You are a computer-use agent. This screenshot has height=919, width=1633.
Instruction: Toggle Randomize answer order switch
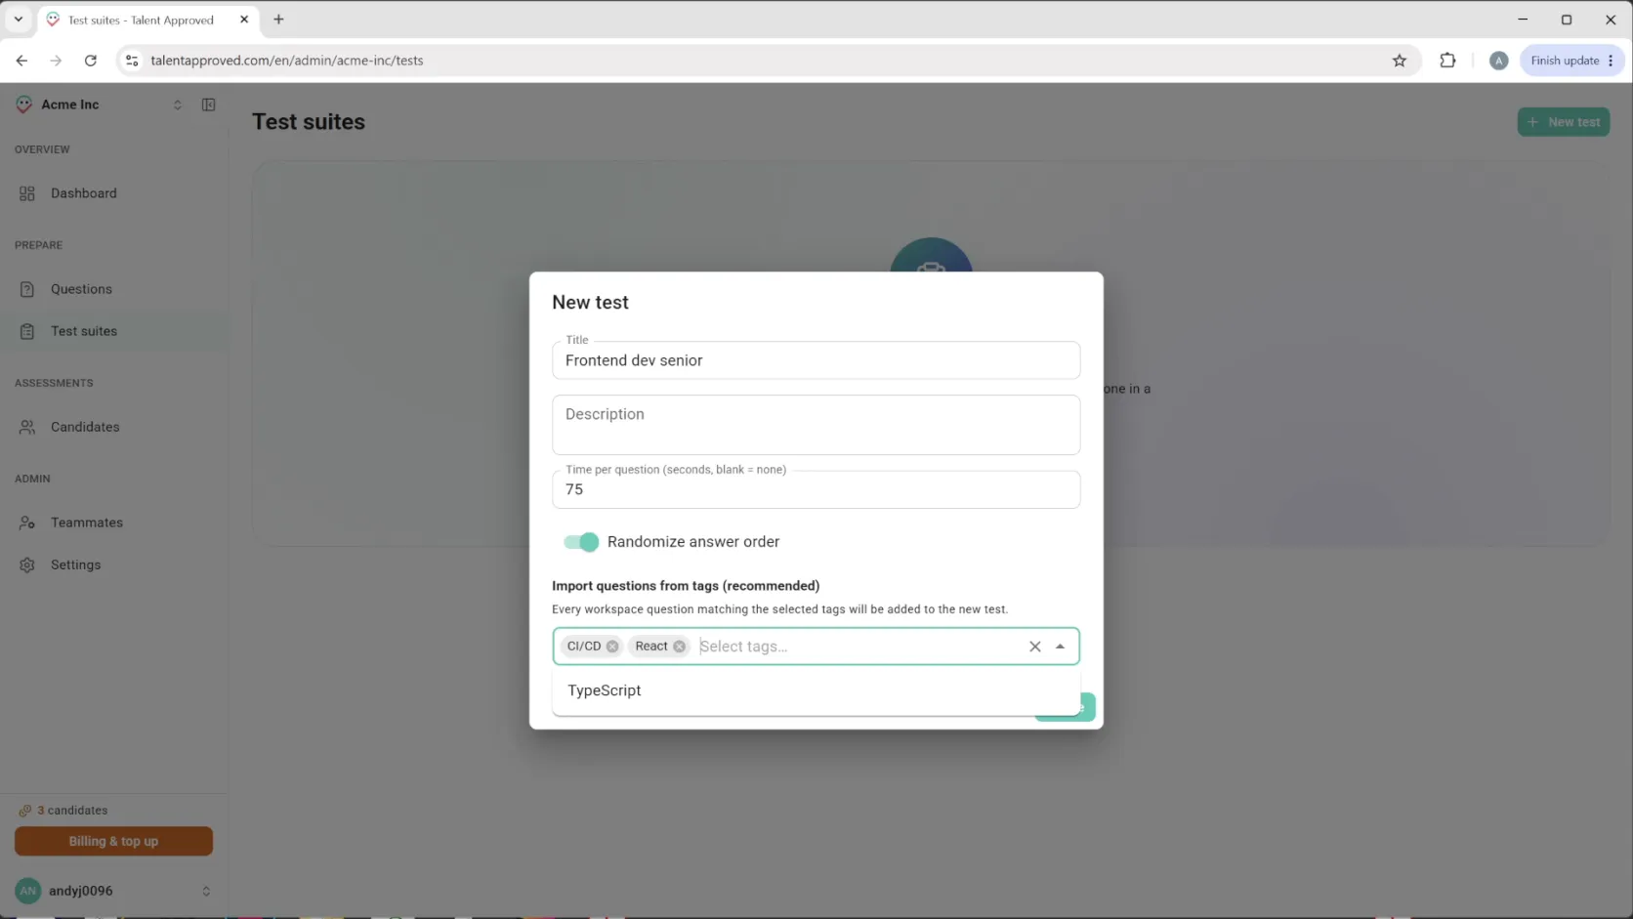coord(581,542)
